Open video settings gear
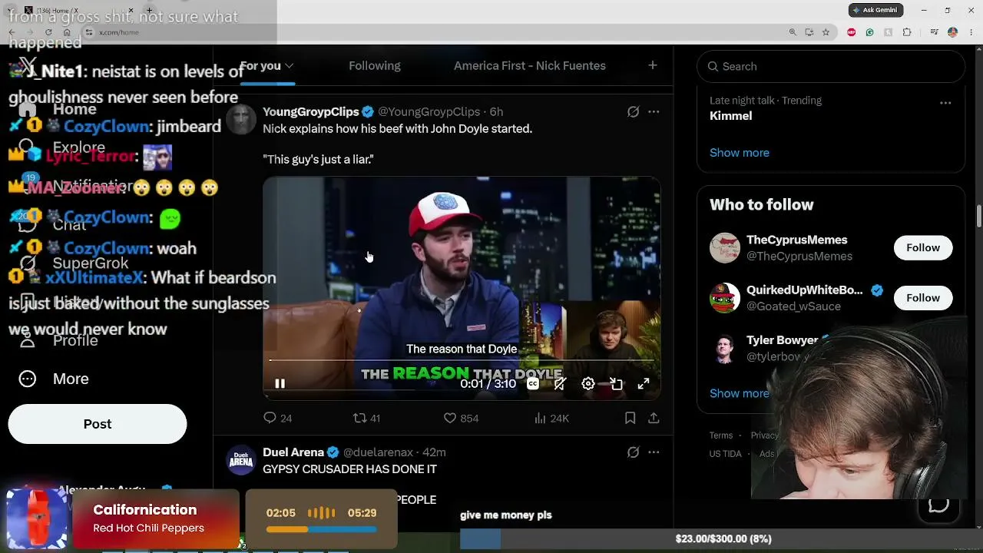The image size is (983, 553). click(x=588, y=383)
